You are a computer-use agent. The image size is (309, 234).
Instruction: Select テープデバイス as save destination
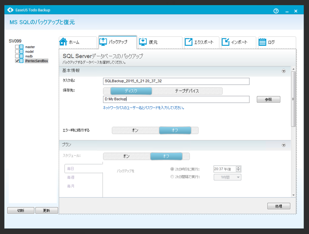pos(187,91)
